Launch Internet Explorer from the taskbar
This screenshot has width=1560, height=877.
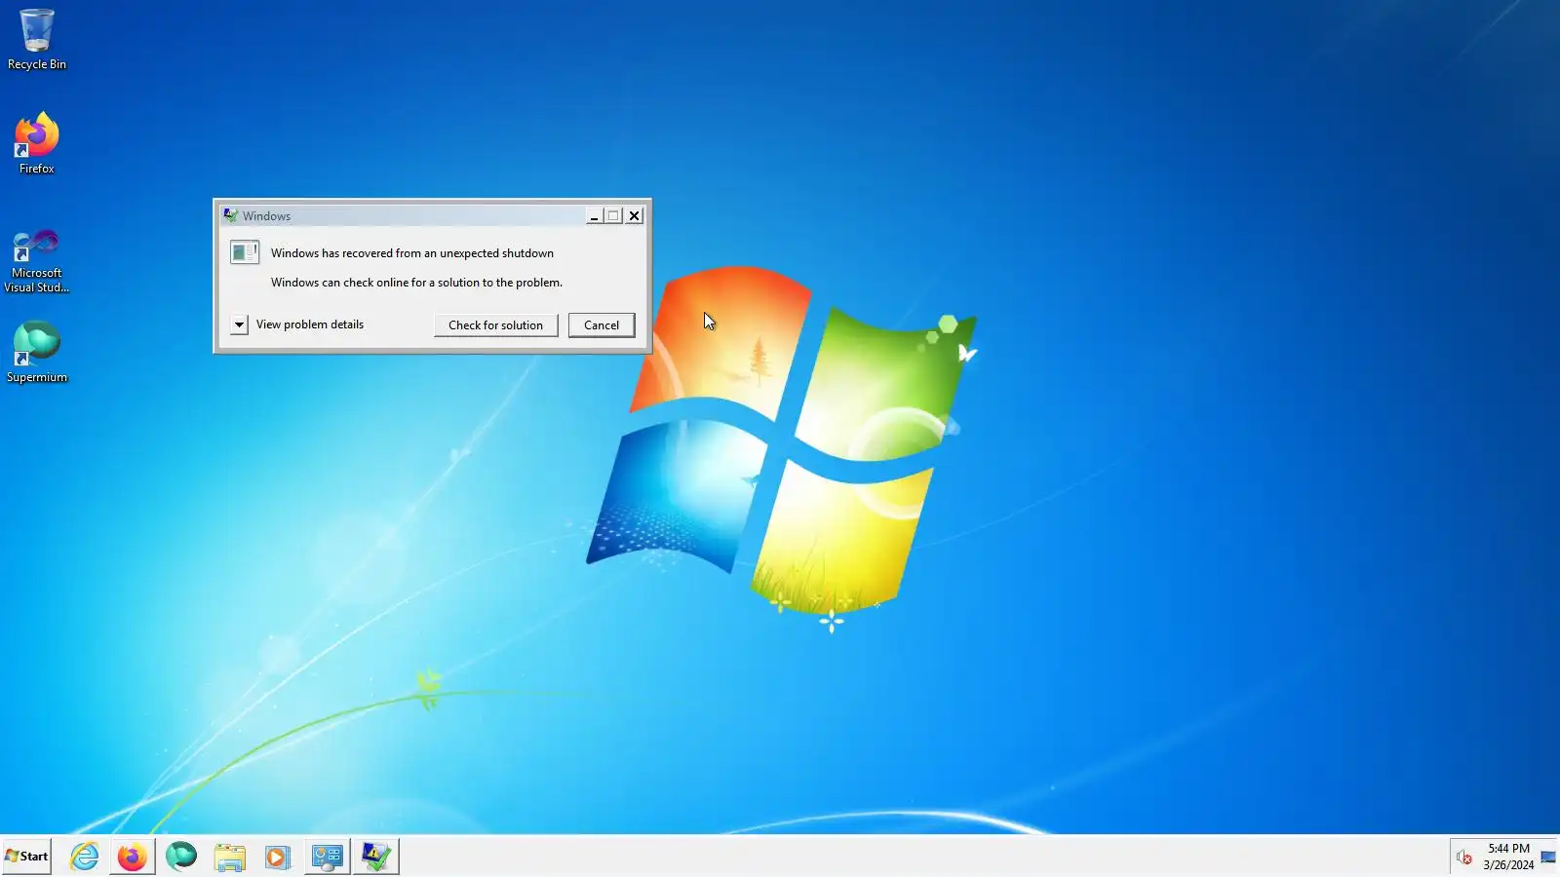[x=85, y=857]
